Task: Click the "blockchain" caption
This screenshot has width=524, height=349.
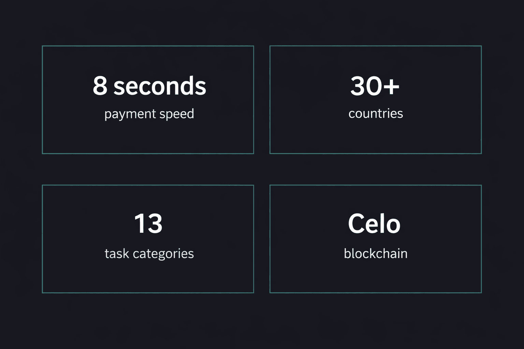Action: (376, 254)
